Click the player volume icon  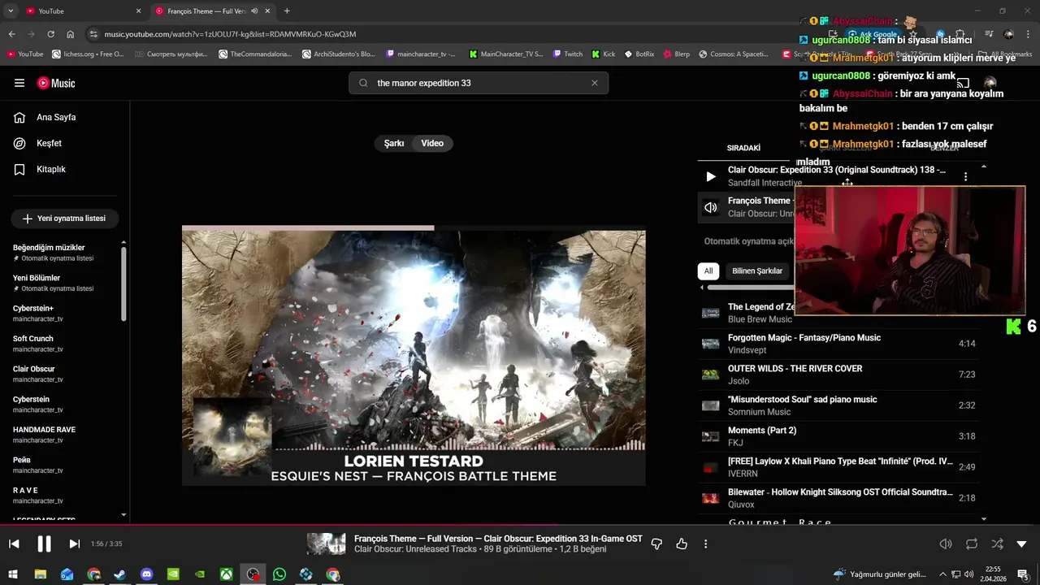tap(946, 544)
